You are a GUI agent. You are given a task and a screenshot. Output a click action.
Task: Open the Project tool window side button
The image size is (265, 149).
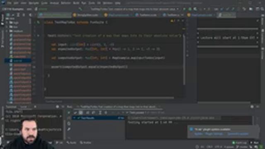click(2, 20)
